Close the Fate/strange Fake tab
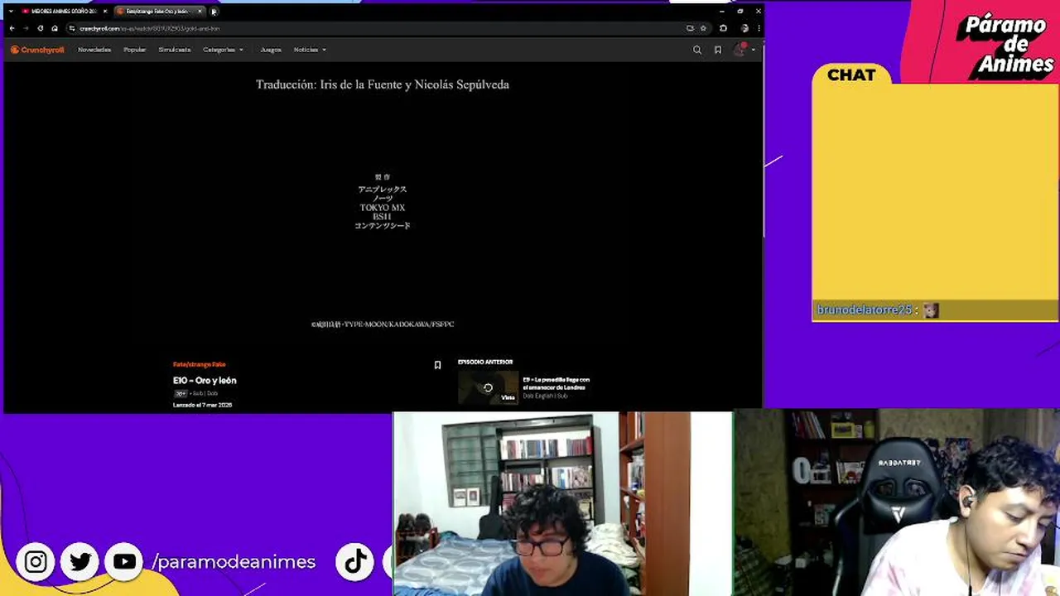Screen dimensions: 1060x596 pyautogui.click(x=200, y=12)
